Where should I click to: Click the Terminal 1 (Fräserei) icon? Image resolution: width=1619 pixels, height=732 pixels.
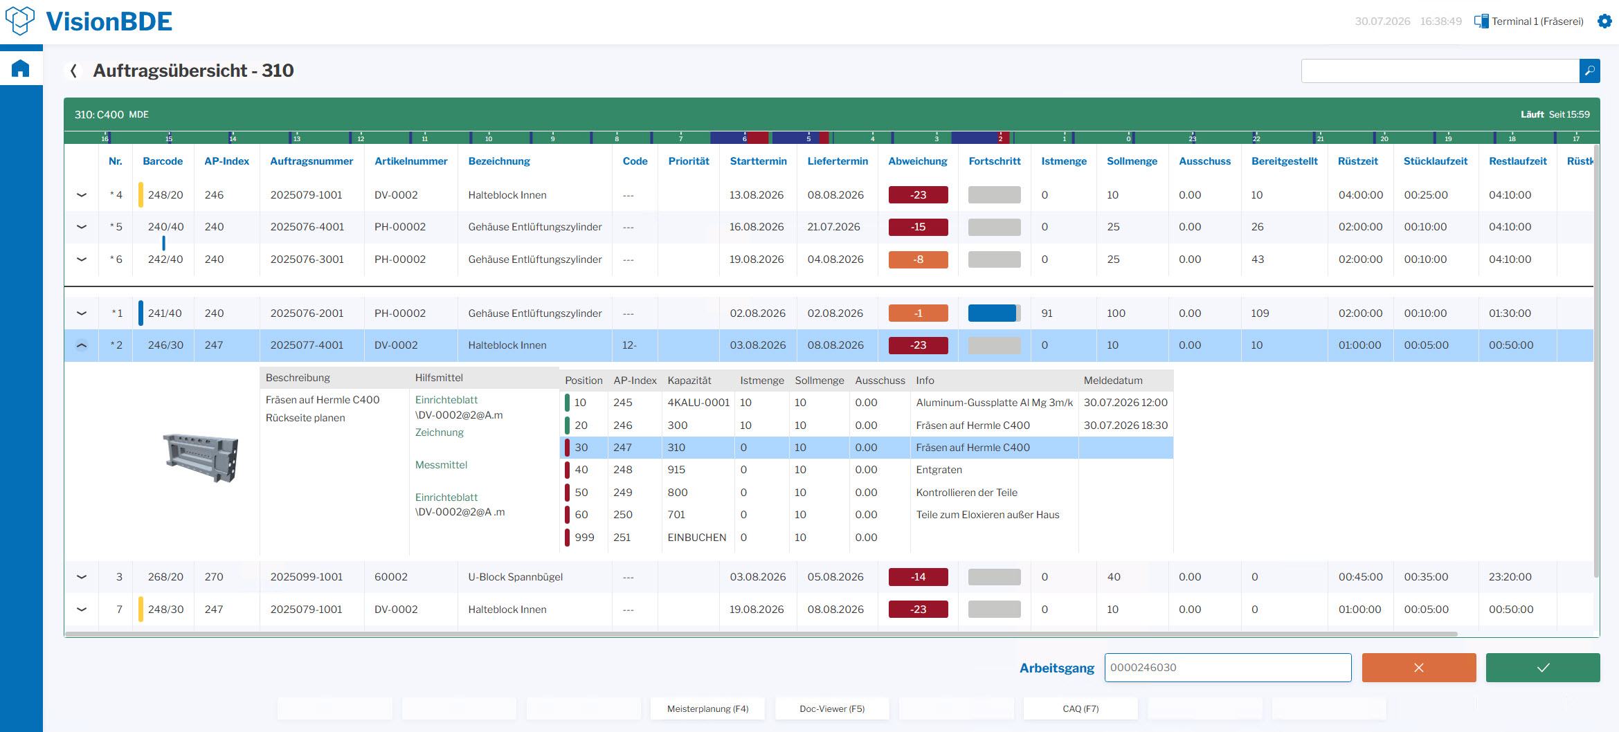1481,21
